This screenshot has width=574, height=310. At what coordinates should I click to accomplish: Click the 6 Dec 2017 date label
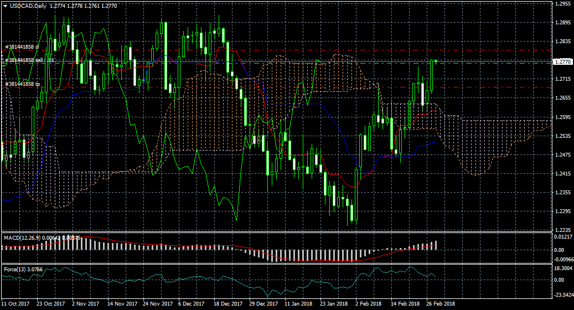[x=192, y=304]
